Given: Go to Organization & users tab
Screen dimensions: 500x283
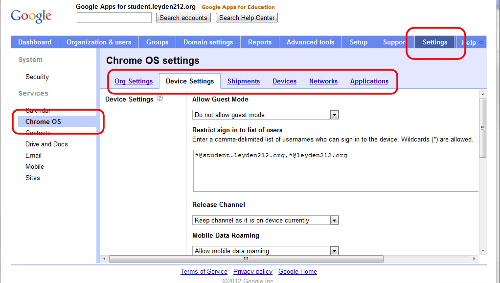Looking at the screenshot, I should [x=99, y=42].
